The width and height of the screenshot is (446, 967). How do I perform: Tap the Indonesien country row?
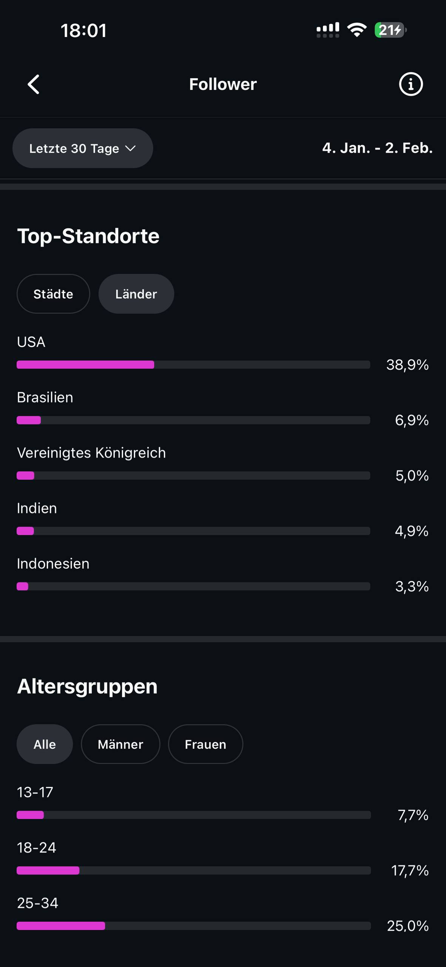(x=53, y=564)
